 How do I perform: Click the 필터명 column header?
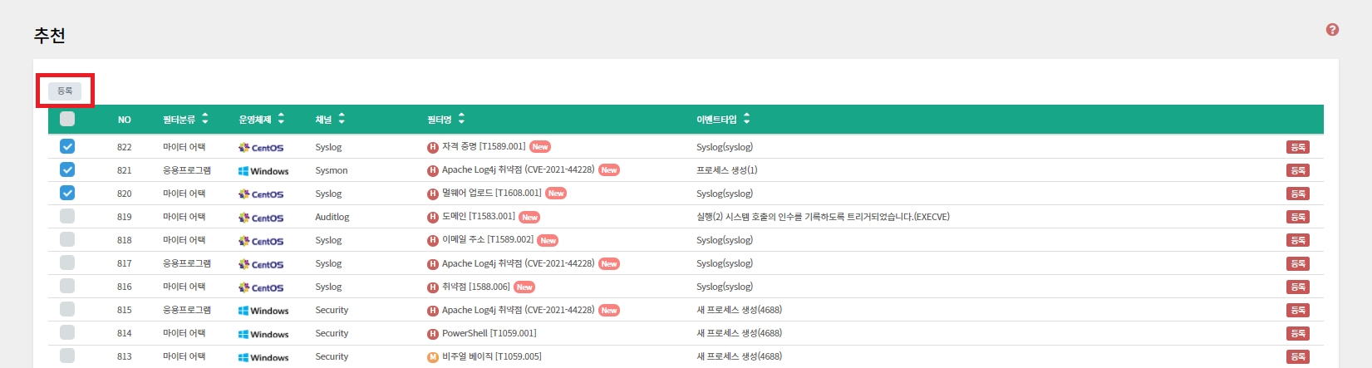coord(439,120)
